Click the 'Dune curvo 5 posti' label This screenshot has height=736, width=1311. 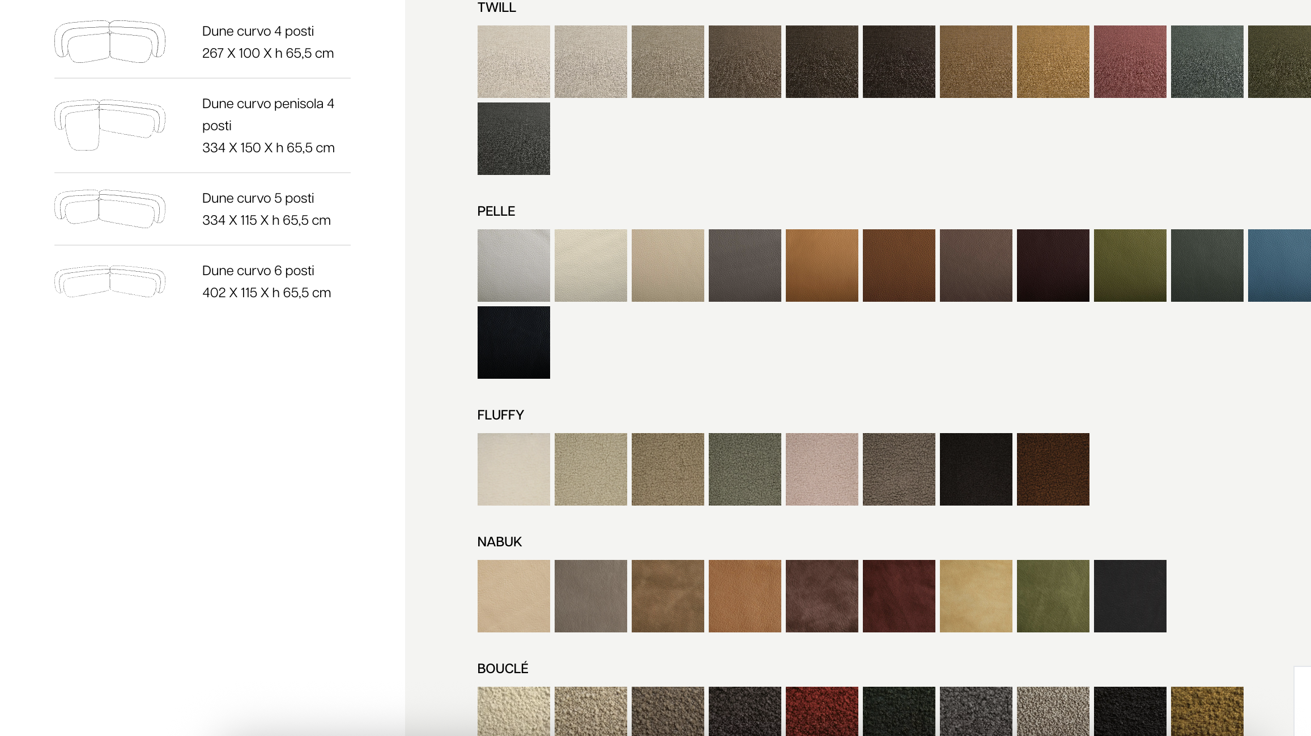pos(258,198)
